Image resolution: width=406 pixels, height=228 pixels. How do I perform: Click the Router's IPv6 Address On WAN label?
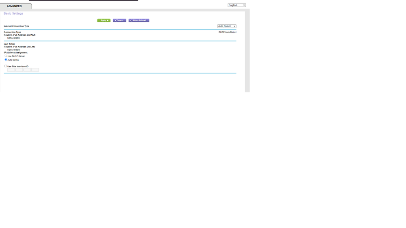pos(20,35)
